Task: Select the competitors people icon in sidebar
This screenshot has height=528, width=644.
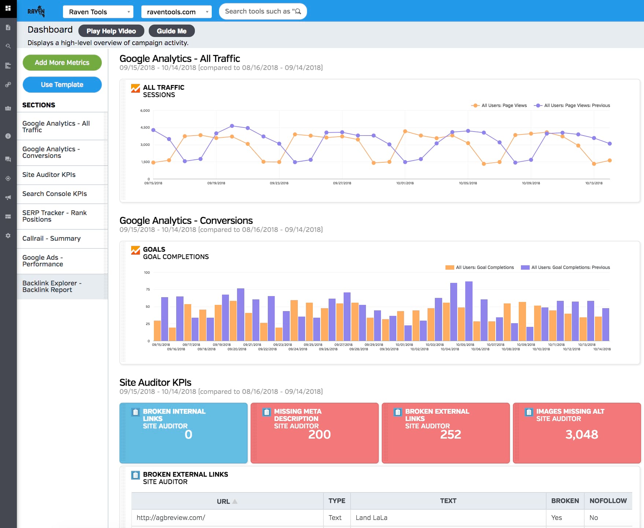Action: click(x=8, y=108)
